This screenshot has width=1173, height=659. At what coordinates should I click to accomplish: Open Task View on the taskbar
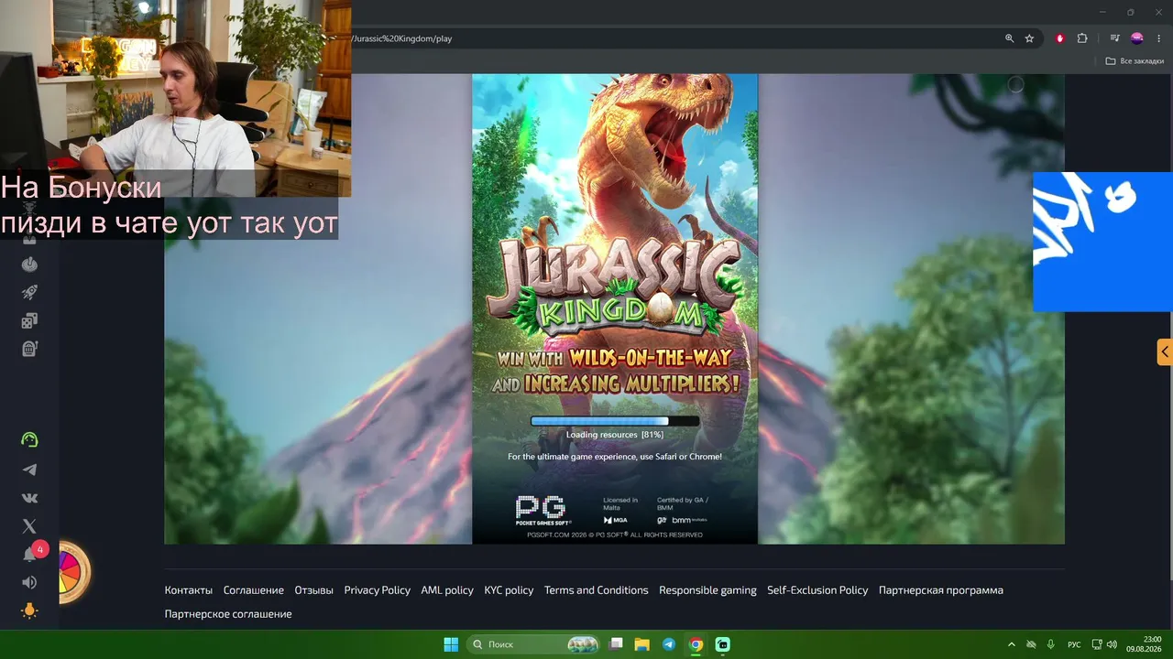[x=617, y=644]
